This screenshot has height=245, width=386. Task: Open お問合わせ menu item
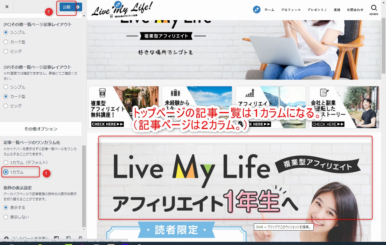tap(355, 10)
